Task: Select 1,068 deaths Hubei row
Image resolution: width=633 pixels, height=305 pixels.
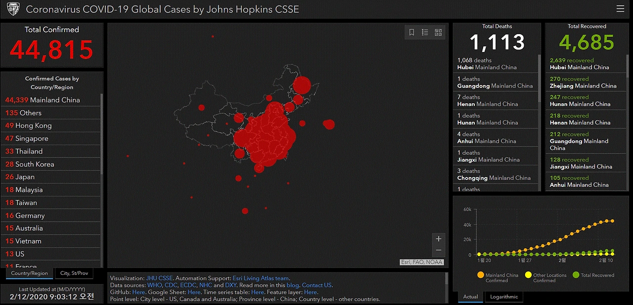Action: pos(495,64)
